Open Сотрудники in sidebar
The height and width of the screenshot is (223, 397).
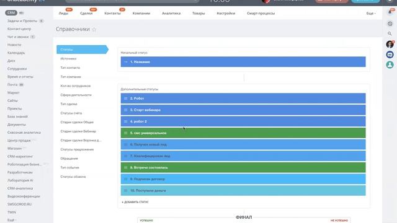pos(17,69)
